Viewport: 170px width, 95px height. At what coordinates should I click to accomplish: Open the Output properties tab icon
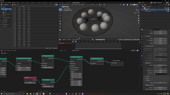tap(142, 37)
